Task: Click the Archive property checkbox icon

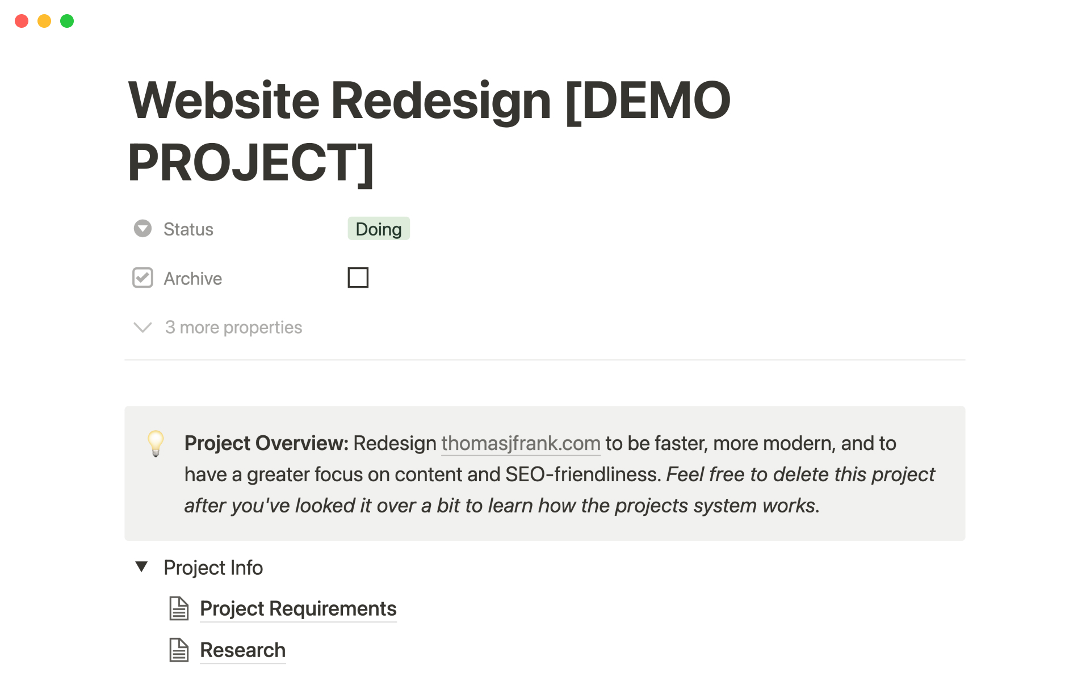Action: tap(142, 278)
